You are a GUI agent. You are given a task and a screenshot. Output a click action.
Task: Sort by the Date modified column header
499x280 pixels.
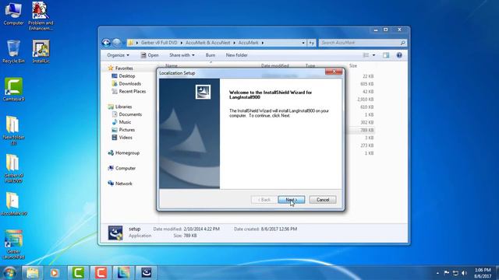pos(275,65)
